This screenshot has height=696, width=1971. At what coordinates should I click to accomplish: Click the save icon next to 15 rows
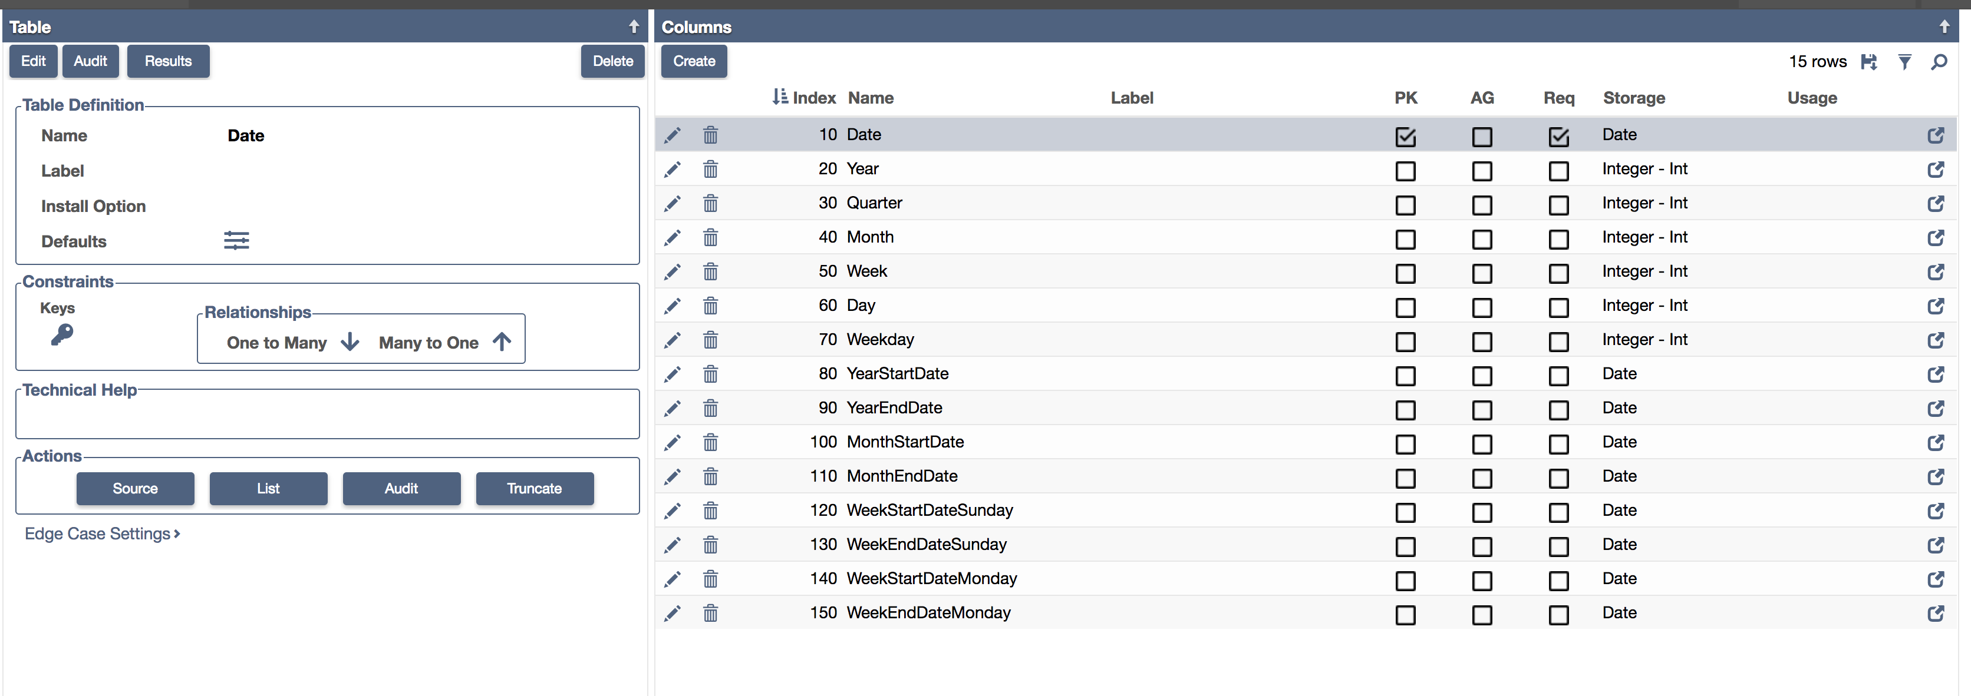pos(1869,62)
